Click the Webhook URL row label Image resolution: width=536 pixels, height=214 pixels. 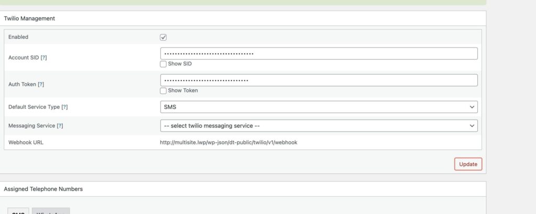coord(26,142)
